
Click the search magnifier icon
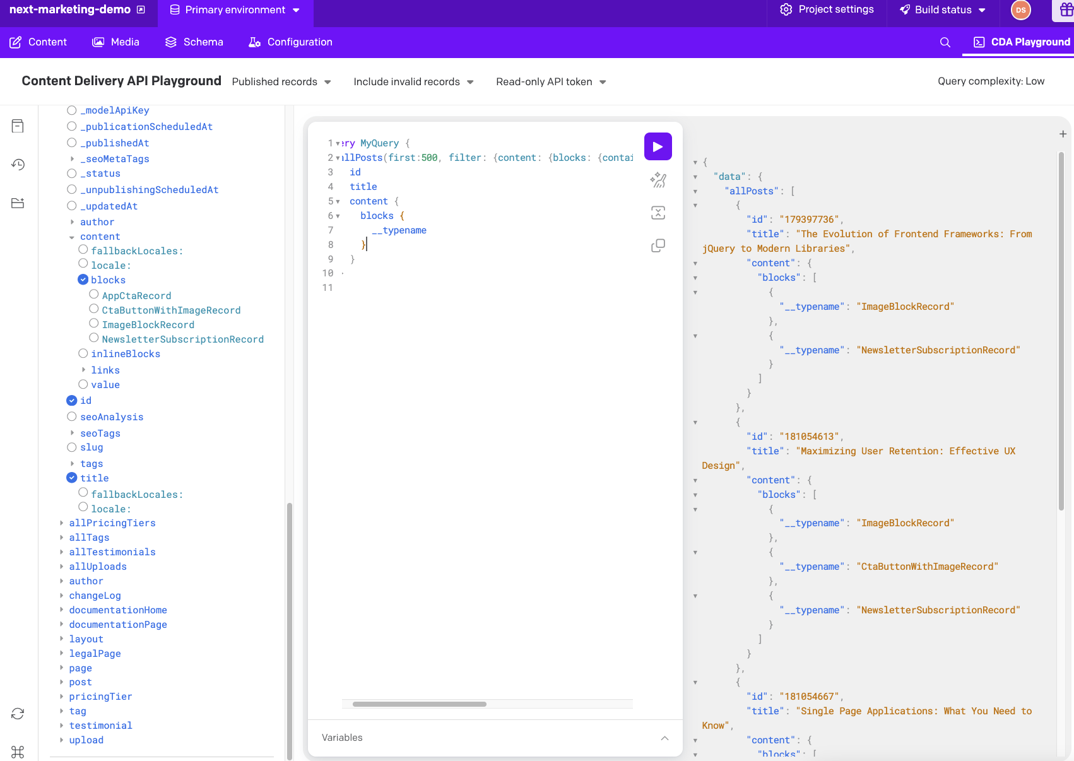(x=945, y=42)
